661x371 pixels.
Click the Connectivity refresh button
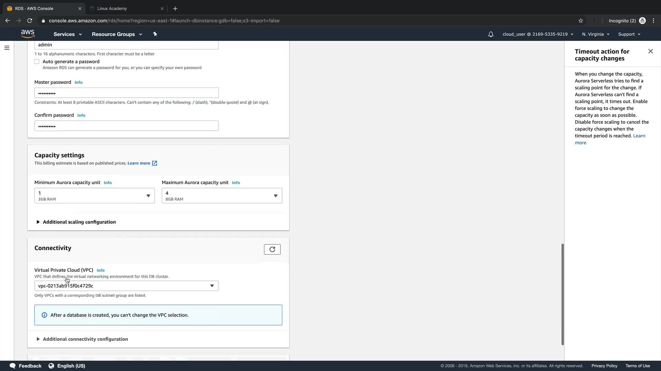(x=272, y=249)
